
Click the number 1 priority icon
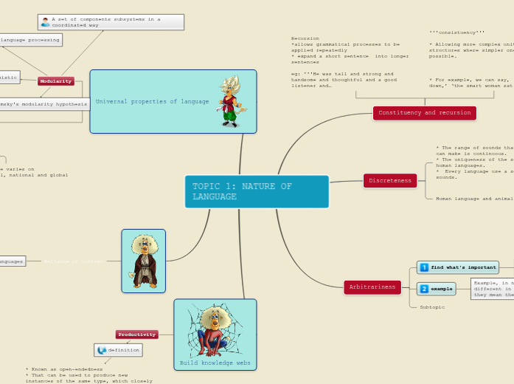pyautogui.click(x=424, y=267)
